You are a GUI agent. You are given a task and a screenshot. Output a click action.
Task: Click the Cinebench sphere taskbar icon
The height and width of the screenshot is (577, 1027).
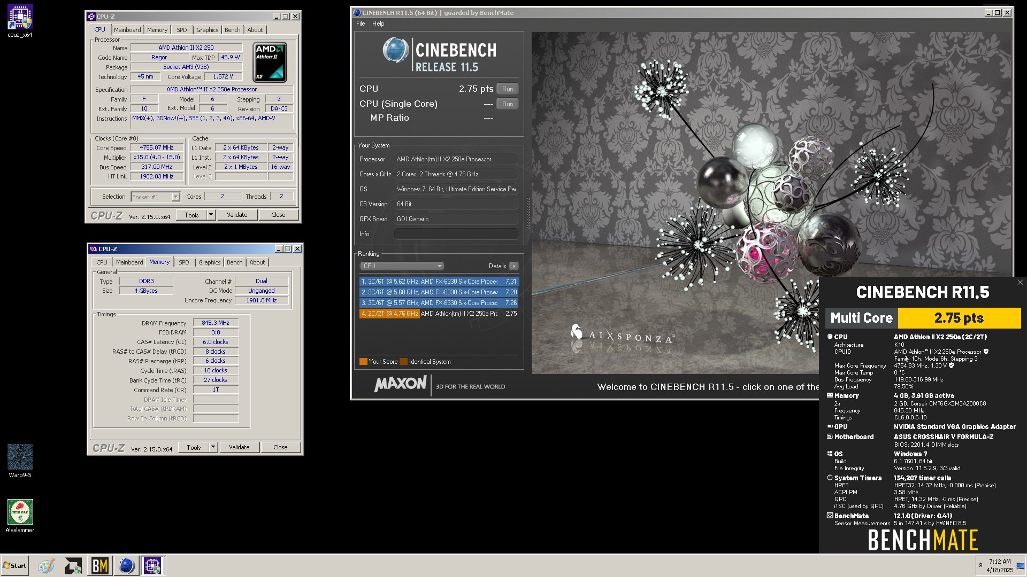click(x=126, y=566)
